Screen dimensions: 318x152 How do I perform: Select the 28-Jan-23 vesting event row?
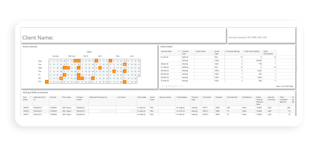(227, 64)
